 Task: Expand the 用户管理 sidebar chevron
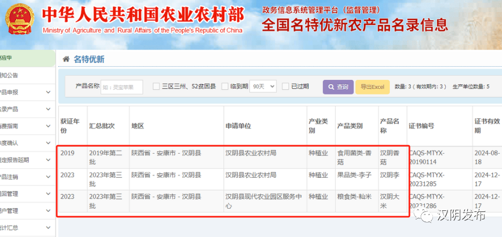(x=48, y=211)
